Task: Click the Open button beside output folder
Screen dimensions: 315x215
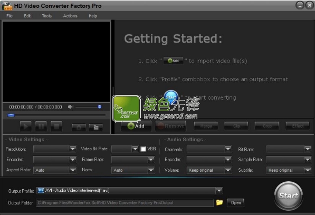Action: tap(236, 203)
